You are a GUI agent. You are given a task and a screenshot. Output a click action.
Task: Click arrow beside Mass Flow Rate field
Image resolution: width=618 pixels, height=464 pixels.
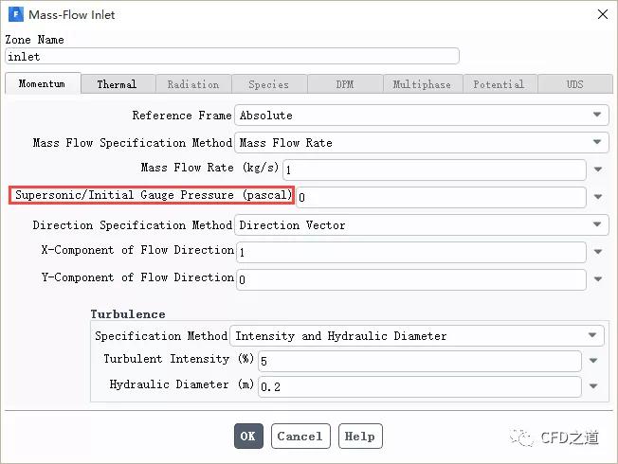pyautogui.click(x=598, y=170)
